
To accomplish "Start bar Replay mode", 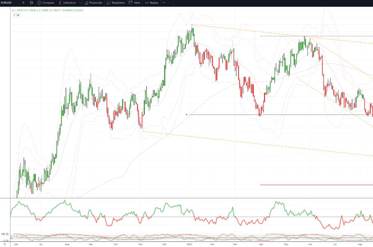I will click(x=152, y=3).
